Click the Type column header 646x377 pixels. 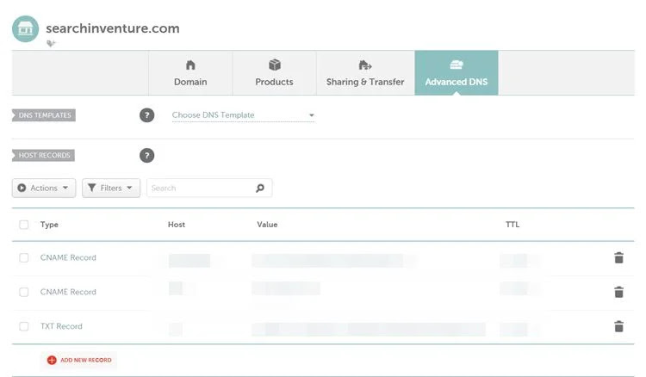click(49, 225)
